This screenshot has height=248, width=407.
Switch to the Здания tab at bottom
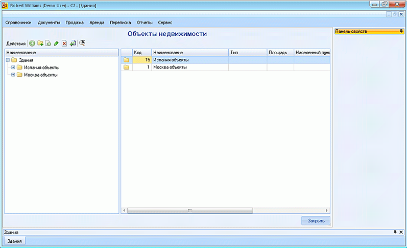coord(14,241)
